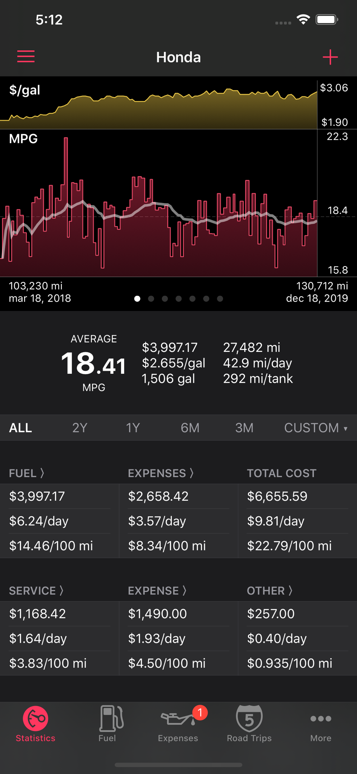Viewport: 357px width, 774px height.
Task: Tap the $14.46/100 mi fuel cost
Action: 51,545
